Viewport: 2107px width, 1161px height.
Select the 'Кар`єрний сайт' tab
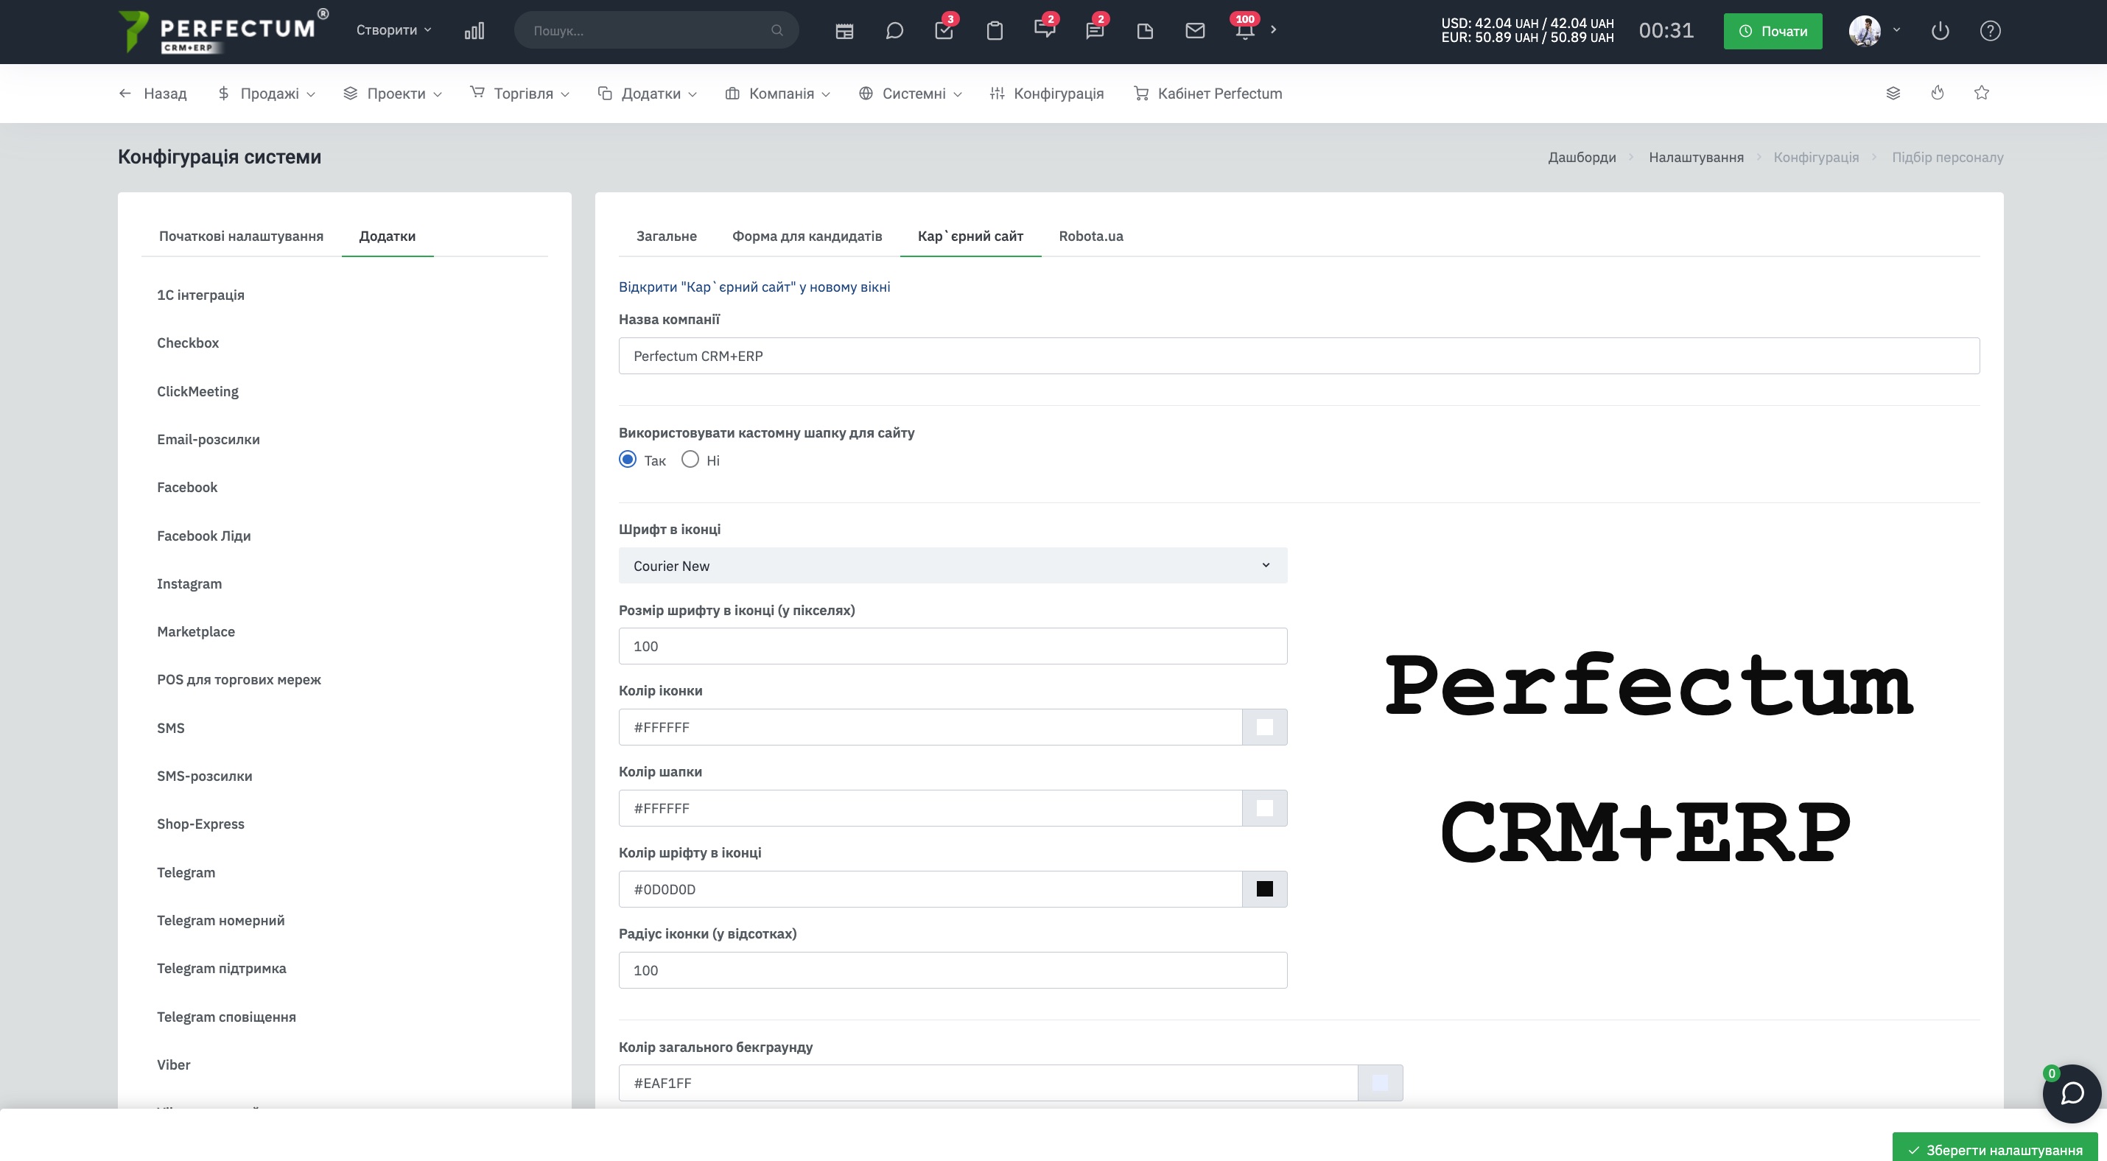[971, 236]
